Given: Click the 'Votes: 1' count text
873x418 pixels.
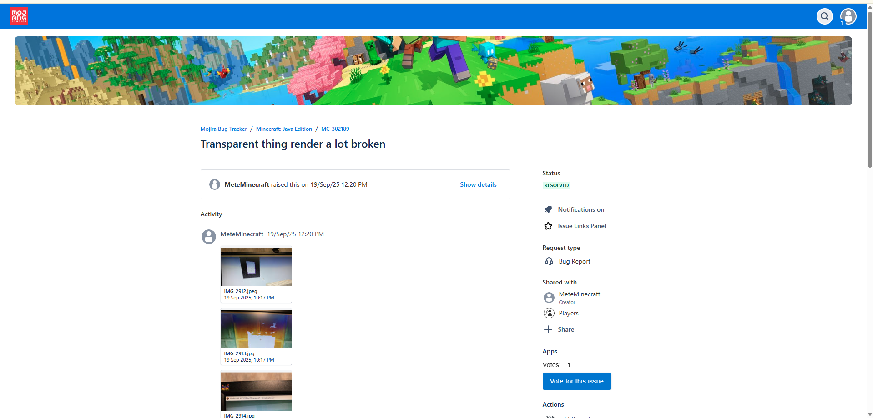Looking at the screenshot, I should click(x=556, y=365).
